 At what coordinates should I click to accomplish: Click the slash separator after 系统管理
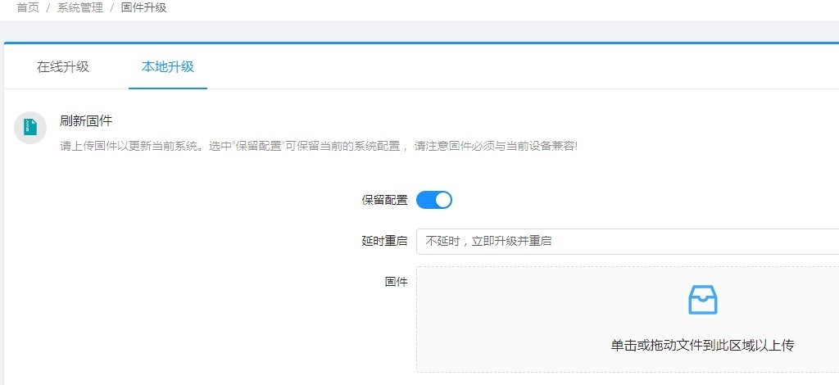pyautogui.click(x=111, y=7)
